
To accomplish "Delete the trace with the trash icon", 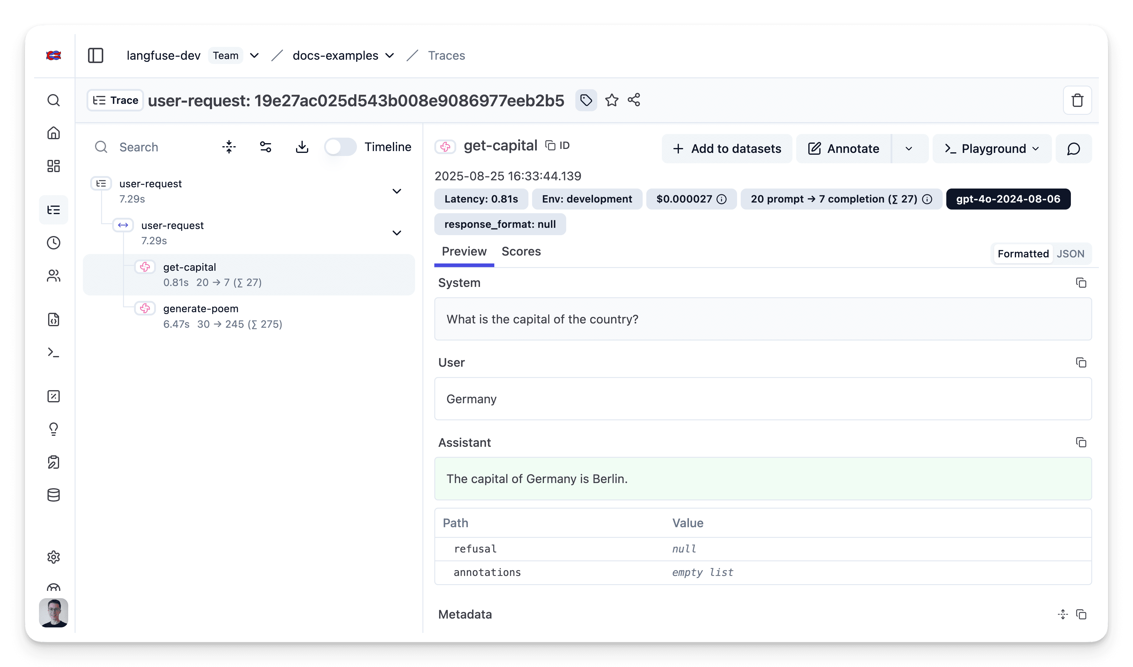I will pyautogui.click(x=1077, y=100).
